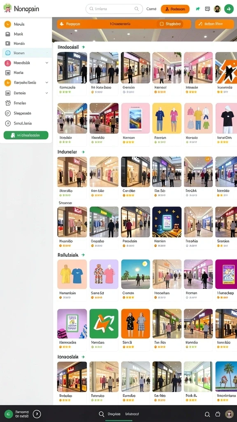Click the green circular arrow button in header
This screenshot has width=237, height=422.
coord(229,9)
